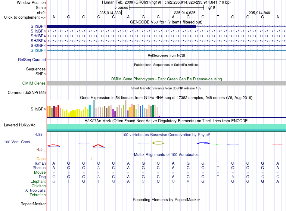Open 'Publications: Sequences in Scientific Articles' title
Viewport: 286px width, 211px height.
[x=166, y=65]
